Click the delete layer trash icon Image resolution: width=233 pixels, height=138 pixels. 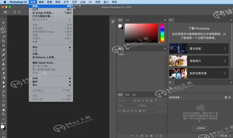[161, 136]
